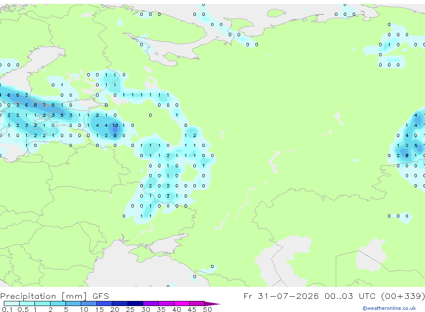
Task: Click the legend label "0.5"
Action: coord(23,309)
